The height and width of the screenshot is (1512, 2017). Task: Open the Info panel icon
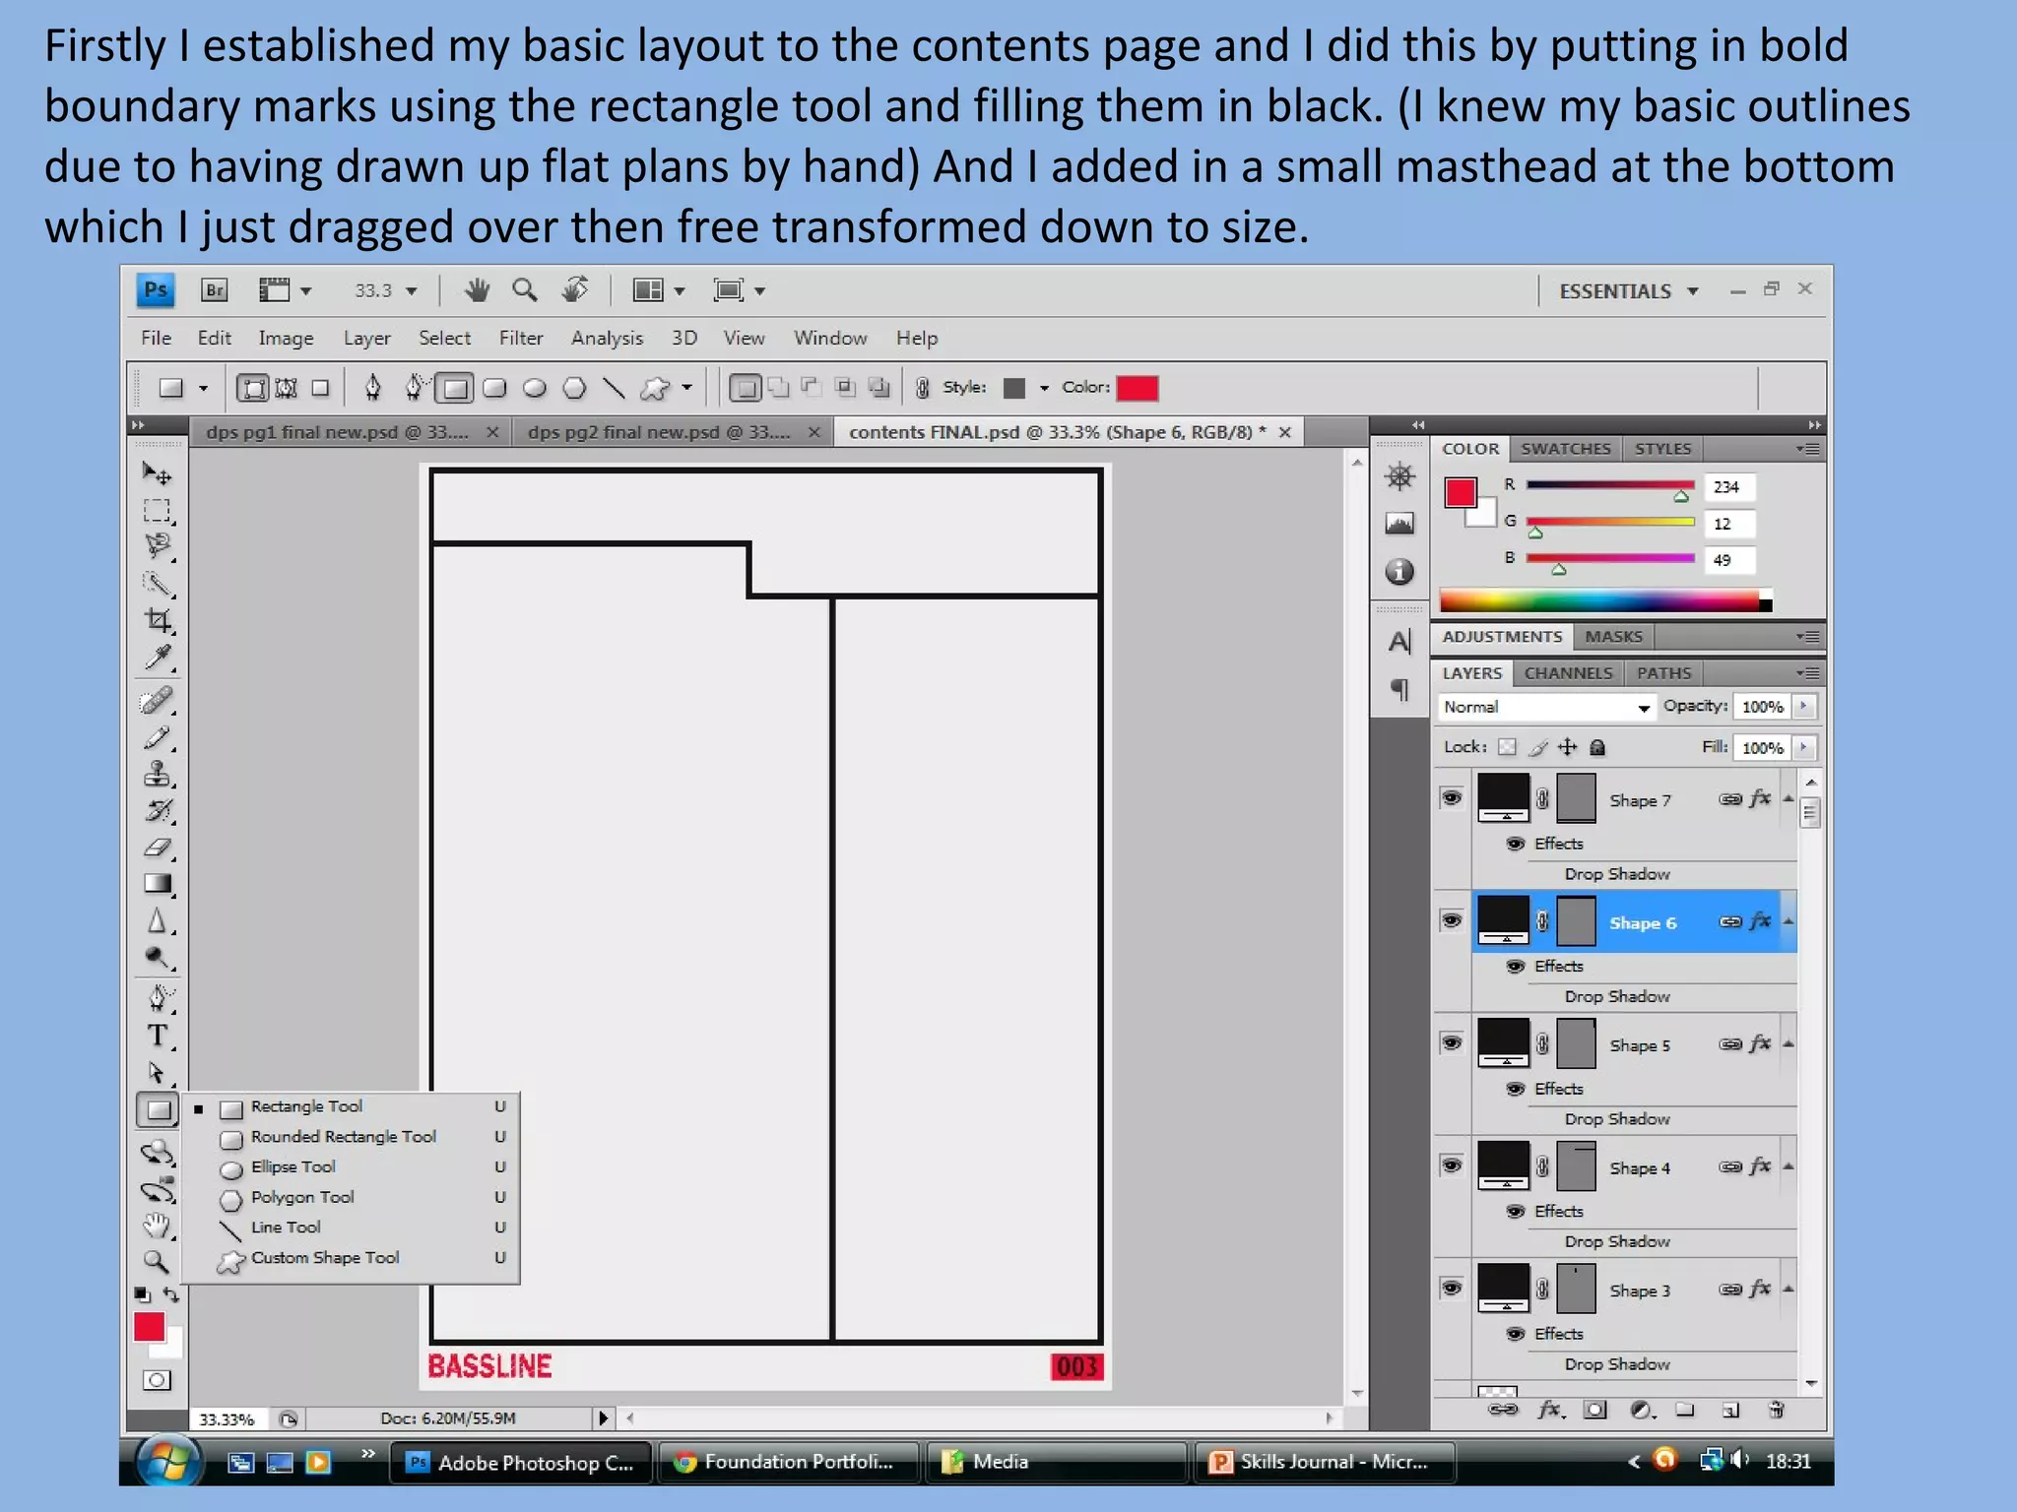click(x=1399, y=572)
